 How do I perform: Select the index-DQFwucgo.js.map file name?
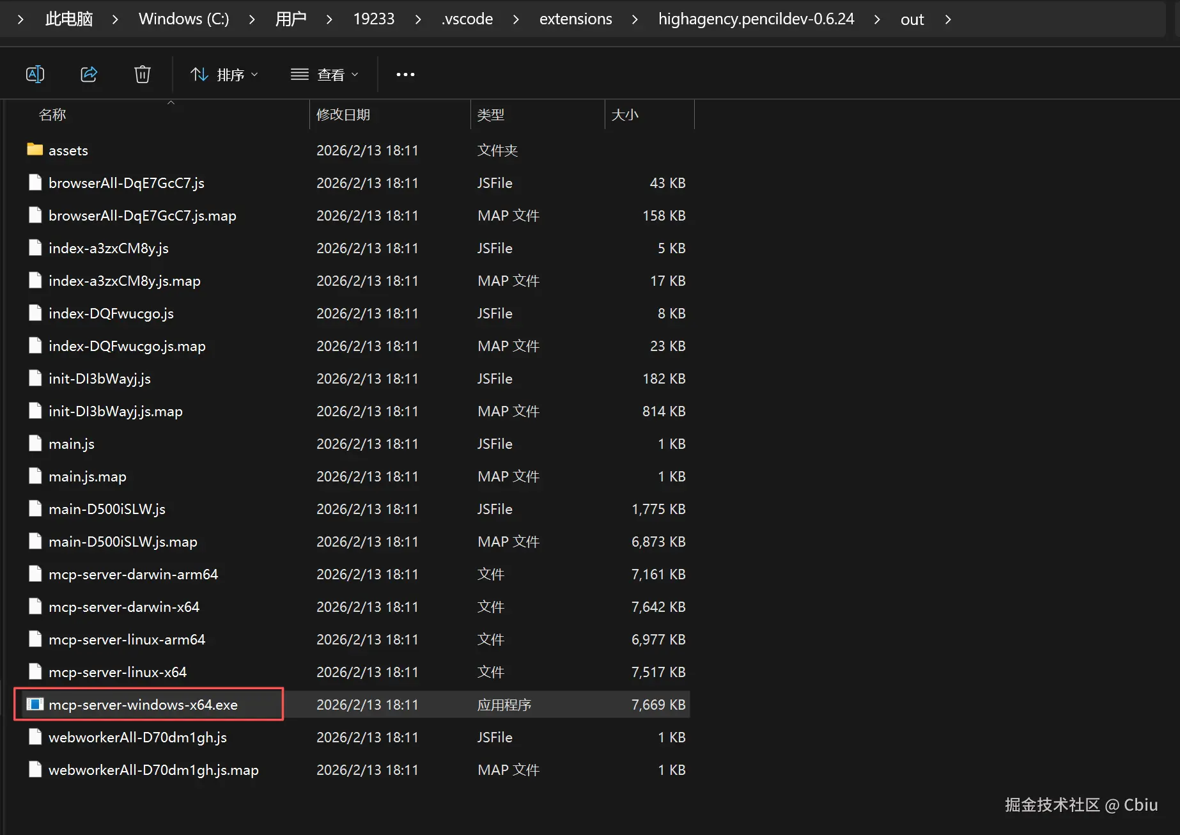[x=127, y=346]
